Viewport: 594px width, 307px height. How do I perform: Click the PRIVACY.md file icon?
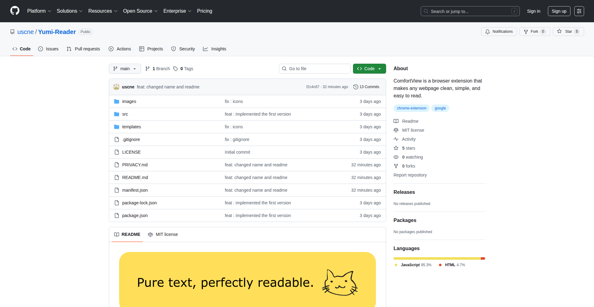[x=117, y=165]
